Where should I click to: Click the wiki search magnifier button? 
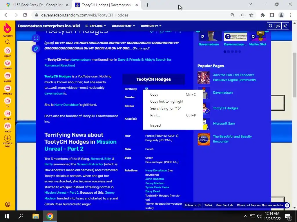click(271, 26)
